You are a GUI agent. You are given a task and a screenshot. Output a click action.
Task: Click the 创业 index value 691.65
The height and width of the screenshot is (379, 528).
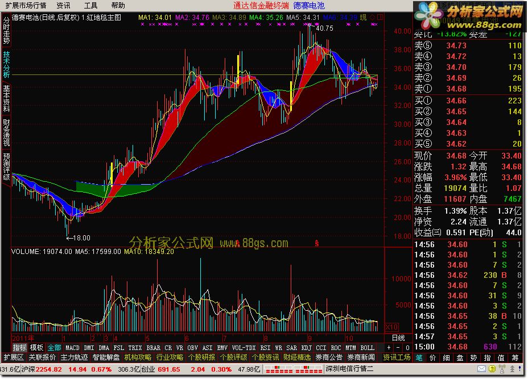[x=168, y=369]
